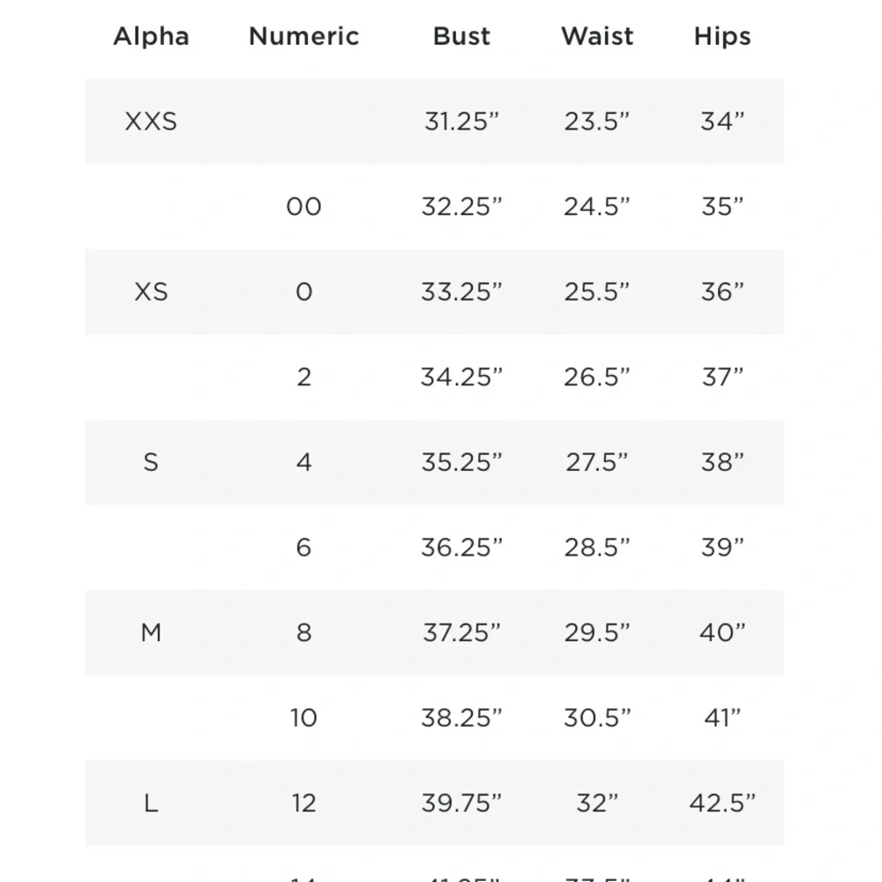This screenshot has width=882, height=882.
Task: Click the L alpha size cell
Action: click(151, 804)
